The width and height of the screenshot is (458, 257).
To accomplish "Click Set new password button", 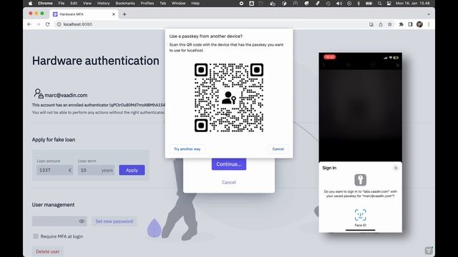I will point(114,221).
